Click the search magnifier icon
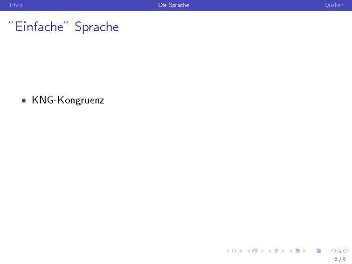Image resolution: width=352 pixels, height=264 pixels. [339, 251]
